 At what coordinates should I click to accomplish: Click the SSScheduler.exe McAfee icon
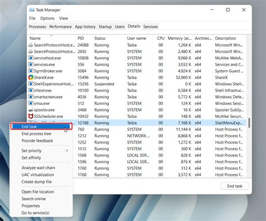tap(31, 116)
